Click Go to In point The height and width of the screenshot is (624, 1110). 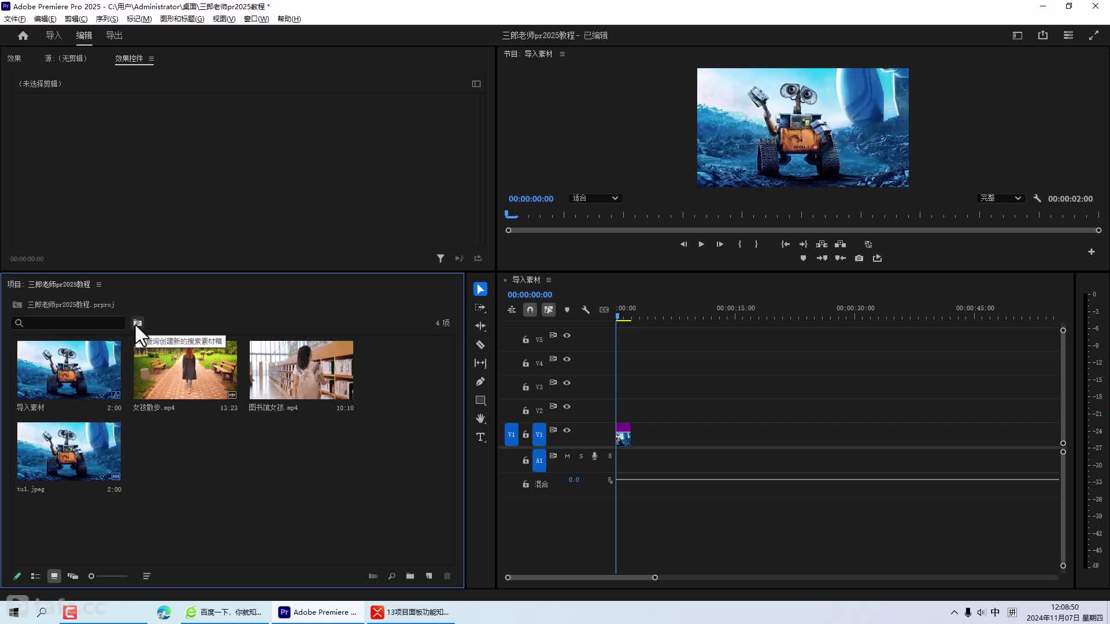pyautogui.click(x=785, y=244)
